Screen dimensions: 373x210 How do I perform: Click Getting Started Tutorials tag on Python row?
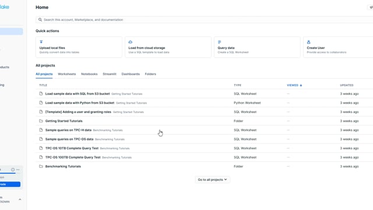(131, 103)
